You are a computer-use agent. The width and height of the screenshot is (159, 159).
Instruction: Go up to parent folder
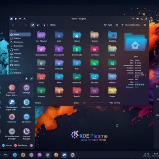coord(26,25)
